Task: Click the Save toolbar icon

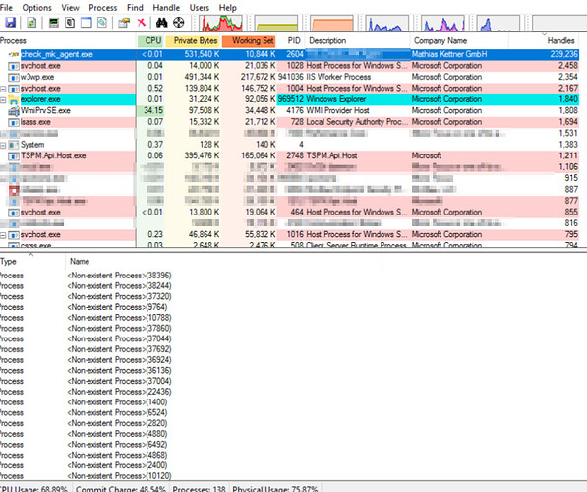Action: click(x=10, y=23)
